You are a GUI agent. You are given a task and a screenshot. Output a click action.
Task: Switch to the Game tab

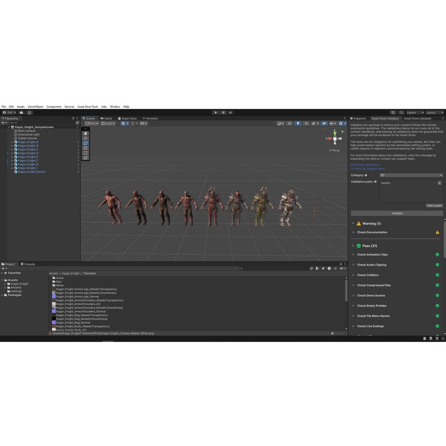coord(106,119)
